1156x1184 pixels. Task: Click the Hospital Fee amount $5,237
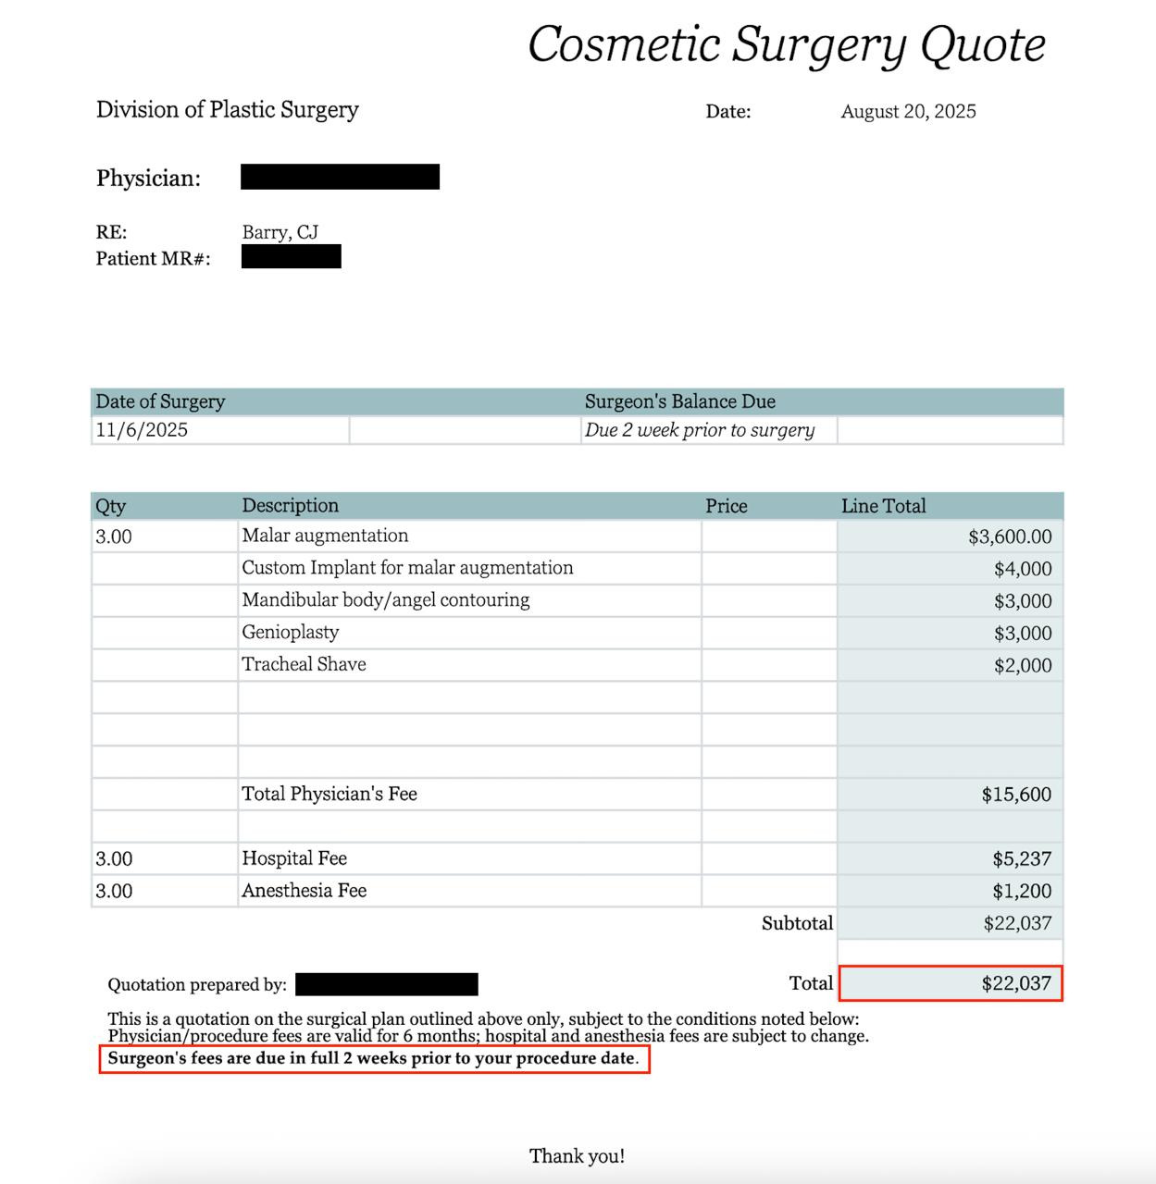1022,859
